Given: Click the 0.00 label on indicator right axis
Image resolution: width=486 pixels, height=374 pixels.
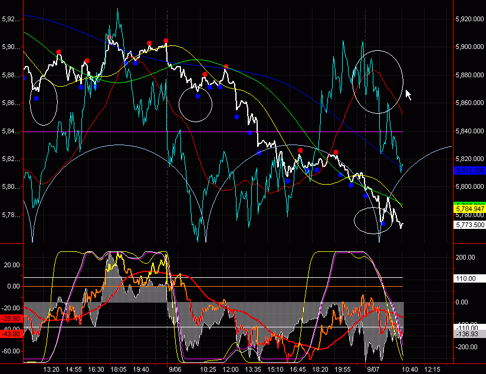Looking at the screenshot, I should pyautogui.click(x=461, y=303).
